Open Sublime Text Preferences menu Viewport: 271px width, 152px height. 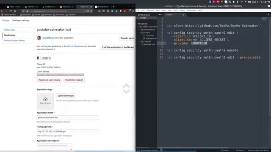(191, 10)
